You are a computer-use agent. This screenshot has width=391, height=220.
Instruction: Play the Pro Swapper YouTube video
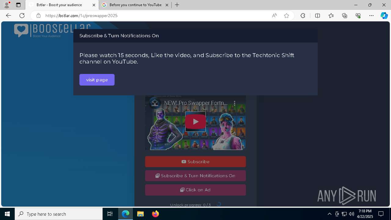click(195, 122)
